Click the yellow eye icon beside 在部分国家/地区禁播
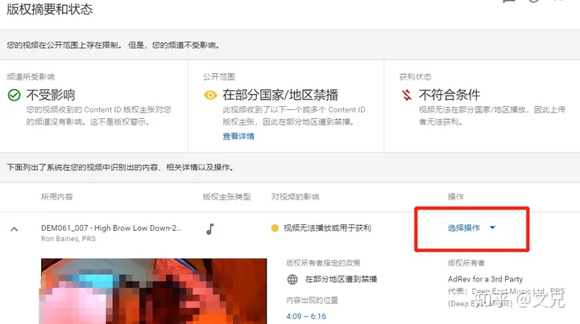Screen dimensions: 580x324 click(210, 95)
